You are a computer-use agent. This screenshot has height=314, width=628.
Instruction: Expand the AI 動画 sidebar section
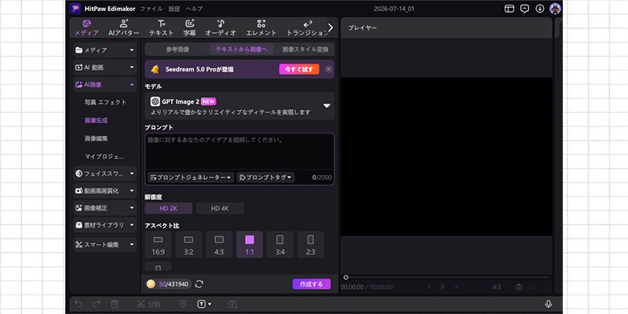click(105, 68)
